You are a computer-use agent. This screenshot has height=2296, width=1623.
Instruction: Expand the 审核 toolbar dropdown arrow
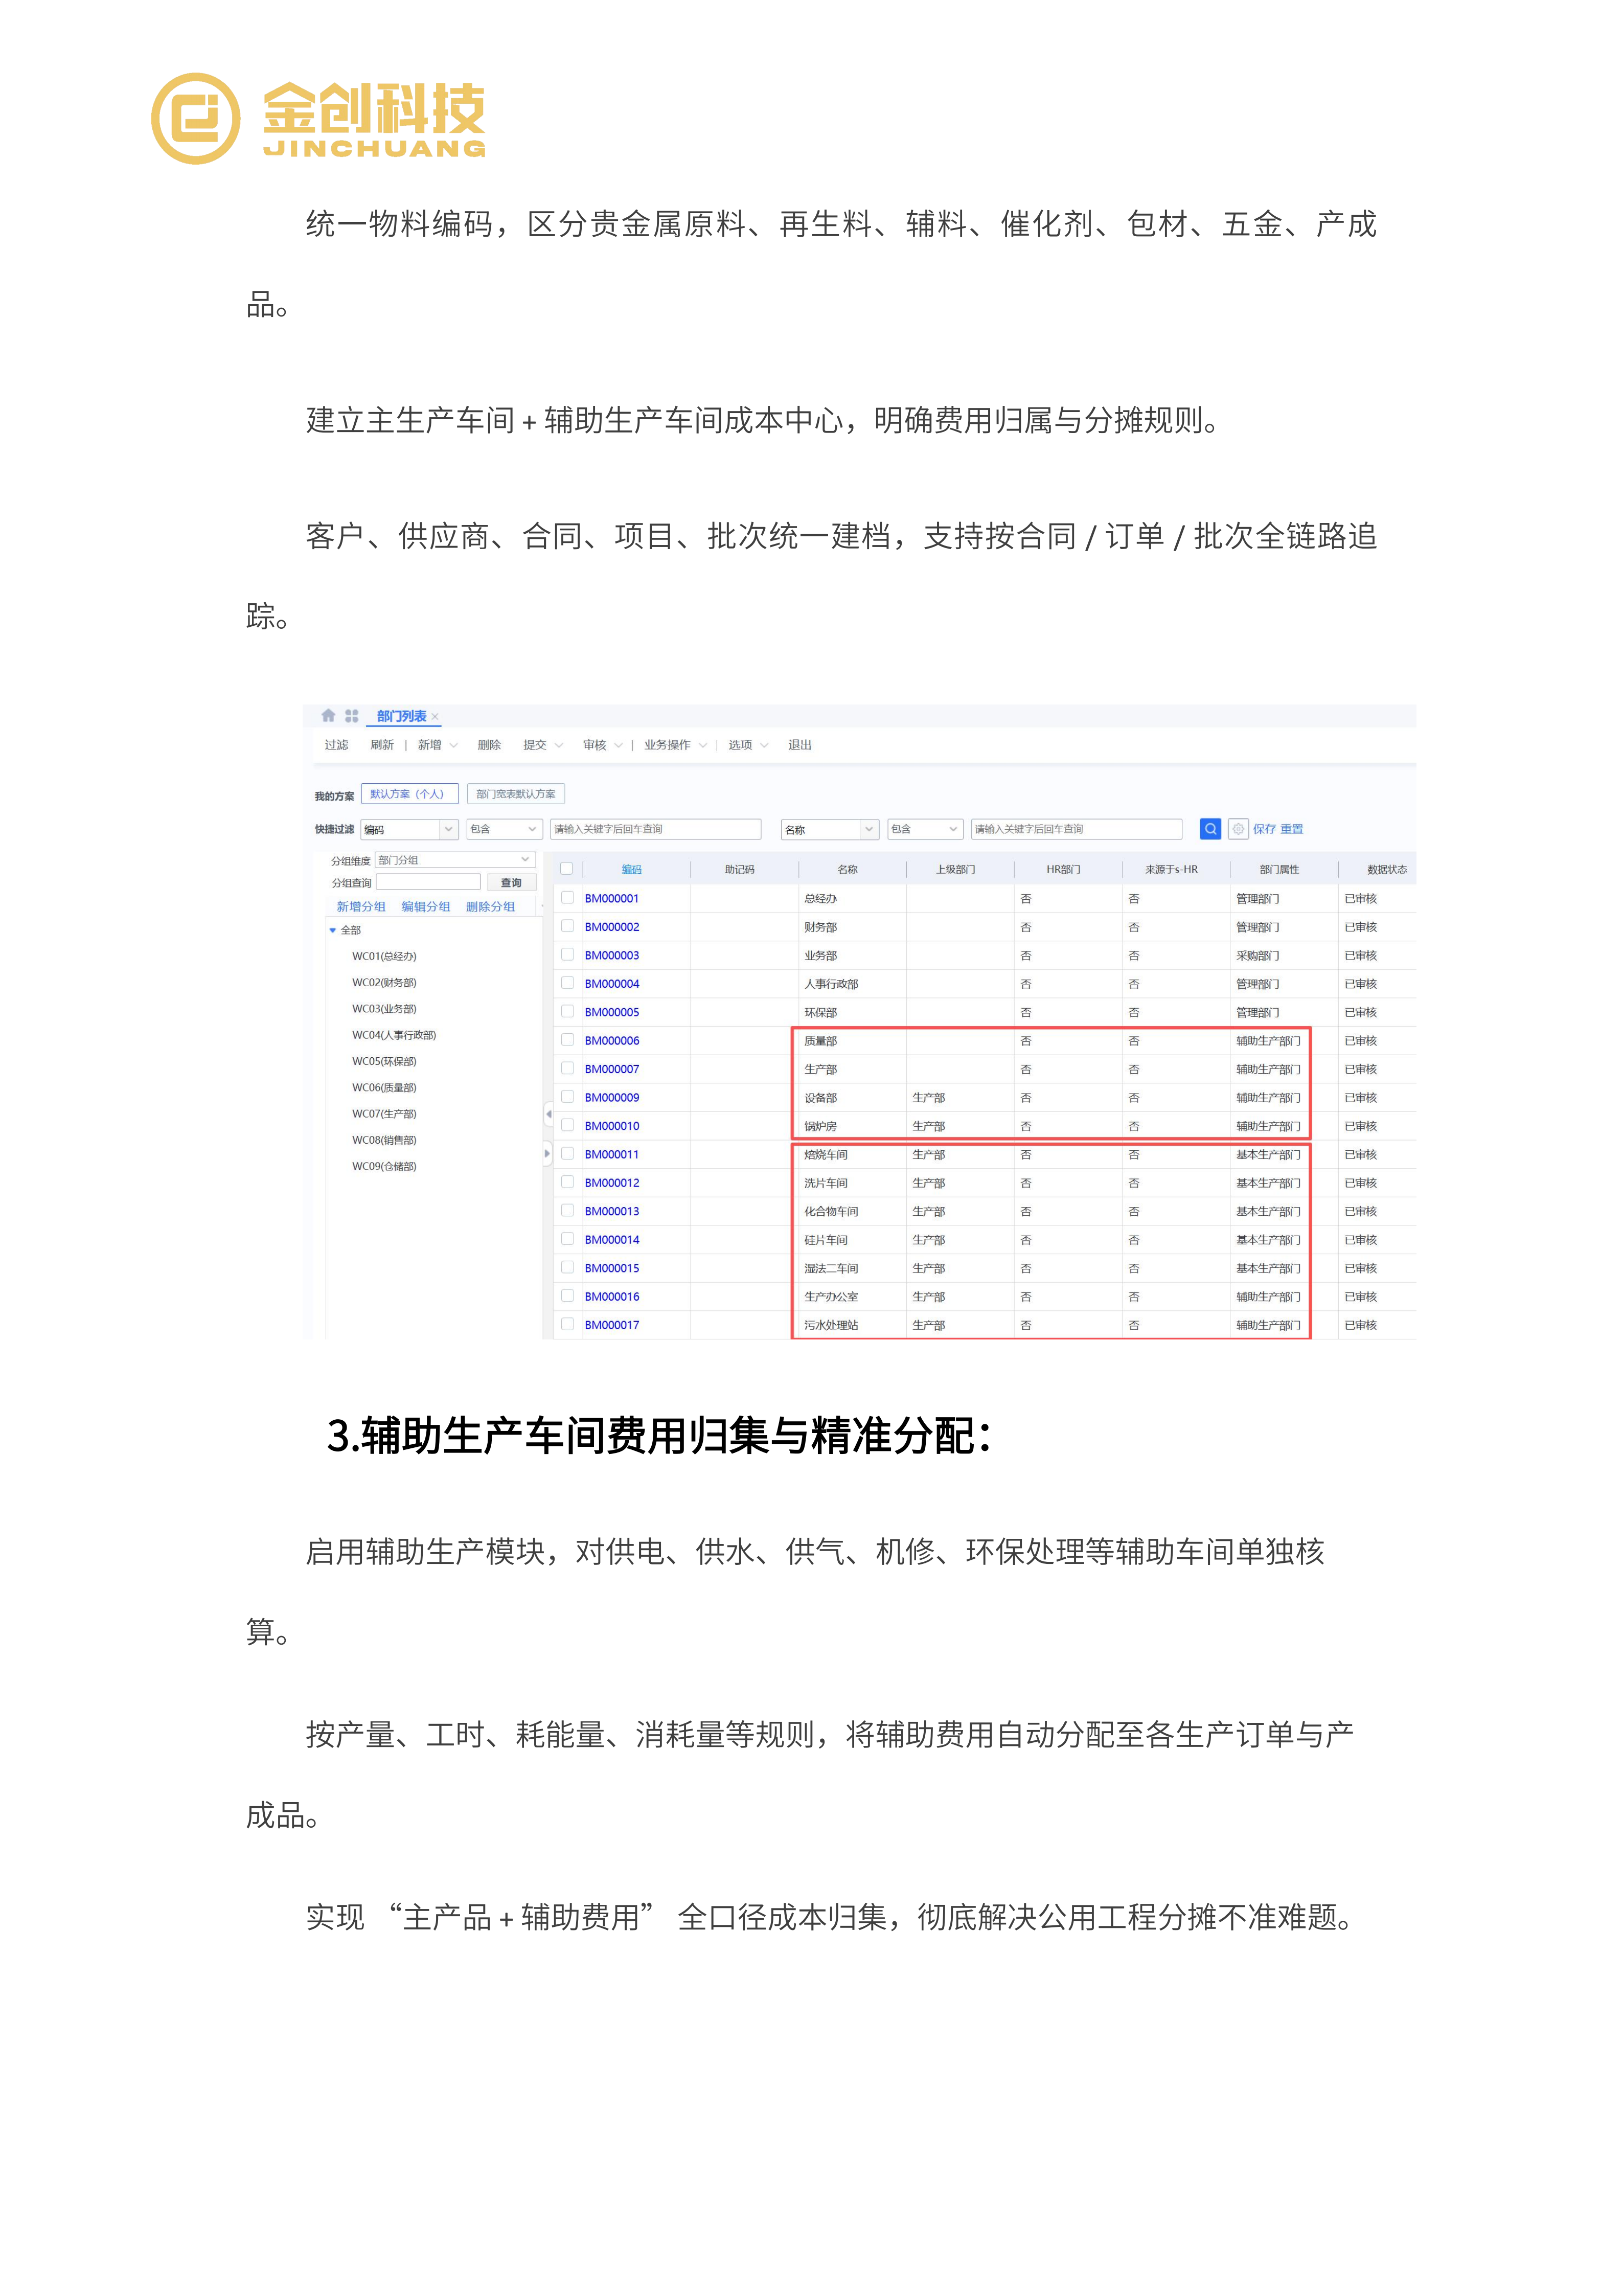pyautogui.click(x=618, y=745)
